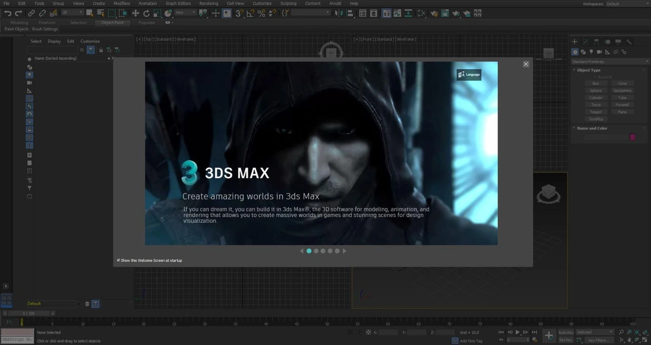Viewport: 651px width, 345px height.
Task: Click the Undo arrow in the main toolbar
Action: [8, 12]
